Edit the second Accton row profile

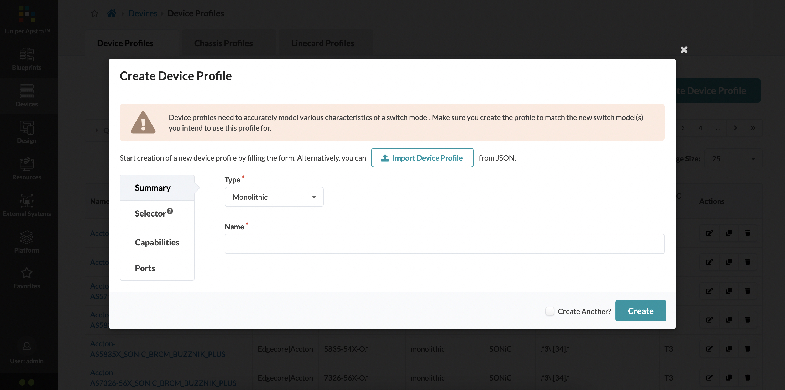click(709, 262)
